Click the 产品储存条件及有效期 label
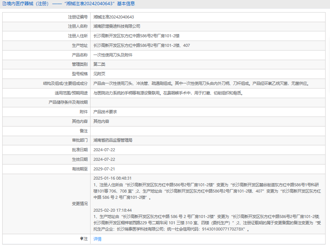The height and width of the screenshot is (246, 330). coord(68,102)
